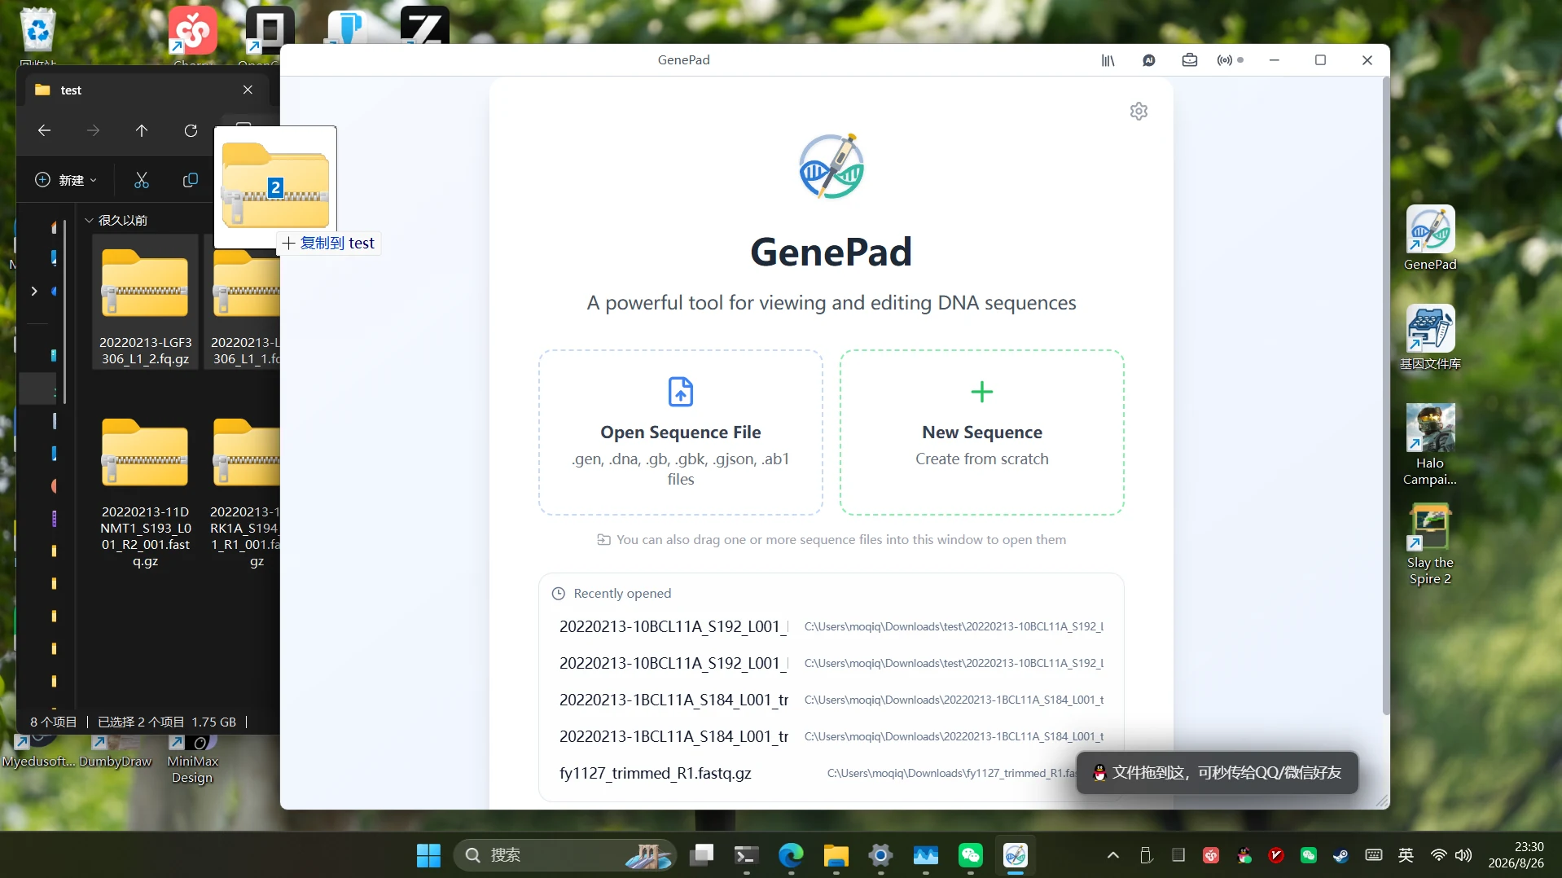Screen dimensions: 1562x878
Task: Open the 新建 (New) dropdown in Explorer
Action: [67, 180]
